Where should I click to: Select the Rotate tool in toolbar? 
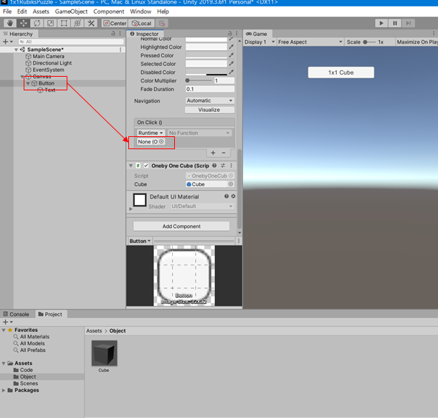(x=37, y=23)
